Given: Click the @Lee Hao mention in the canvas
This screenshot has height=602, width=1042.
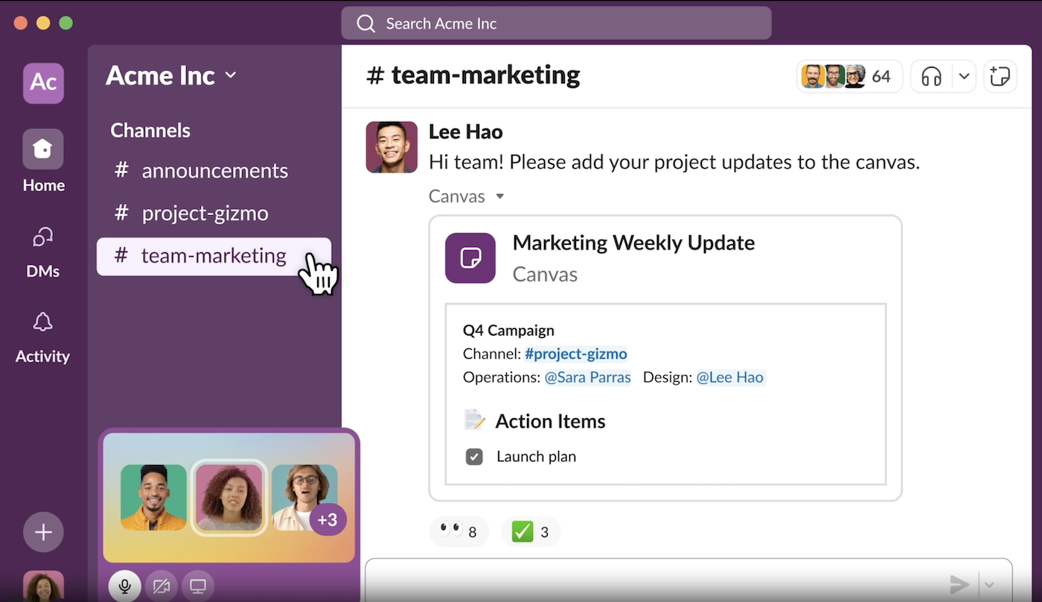Looking at the screenshot, I should tap(730, 377).
